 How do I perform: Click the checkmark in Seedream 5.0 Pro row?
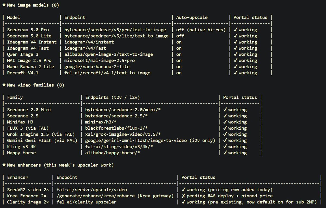[235, 30]
